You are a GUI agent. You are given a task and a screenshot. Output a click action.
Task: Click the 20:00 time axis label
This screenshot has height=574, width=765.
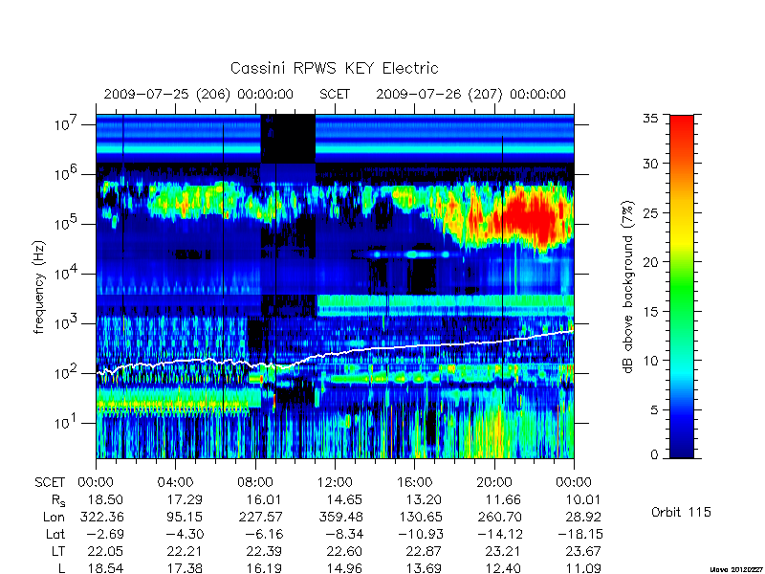click(494, 483)
